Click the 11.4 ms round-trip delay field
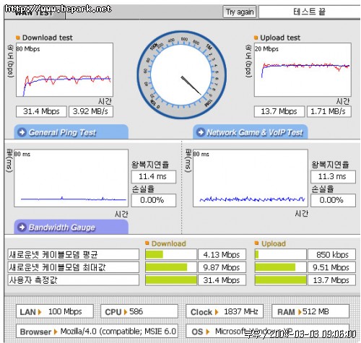Screen dimensions: 361x343 (154, 176)
